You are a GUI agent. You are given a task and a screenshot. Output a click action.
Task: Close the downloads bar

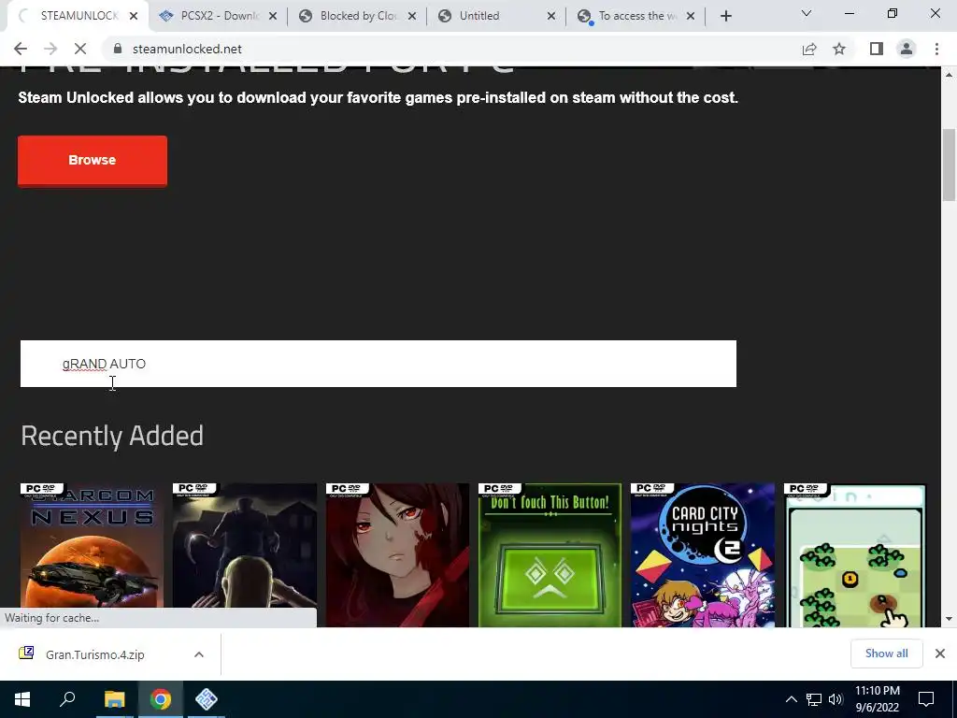tap(940, 653)
